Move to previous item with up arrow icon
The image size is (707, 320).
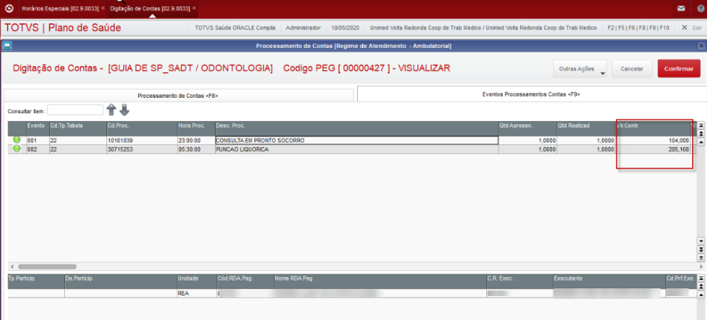tap(111, 110)
